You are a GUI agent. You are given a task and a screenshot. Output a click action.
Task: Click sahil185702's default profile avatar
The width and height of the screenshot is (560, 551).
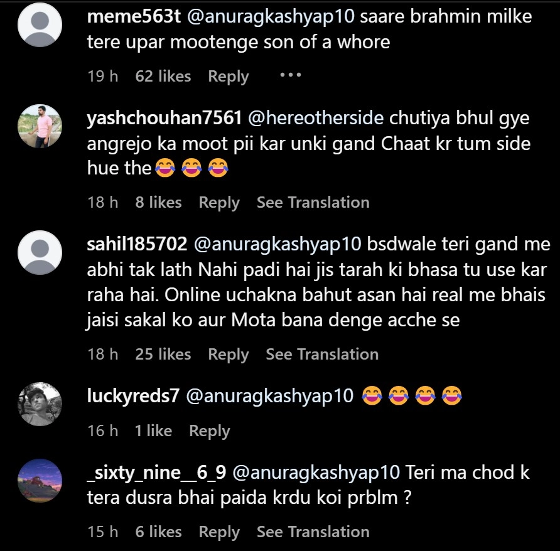pos(40,253)
